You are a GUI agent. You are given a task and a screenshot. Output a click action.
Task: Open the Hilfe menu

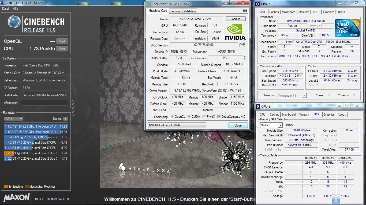(x=15, y=9)
